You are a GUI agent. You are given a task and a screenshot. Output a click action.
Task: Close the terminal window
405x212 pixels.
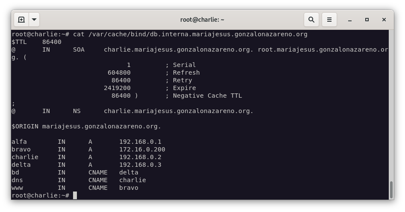click(x=384, y=20)
